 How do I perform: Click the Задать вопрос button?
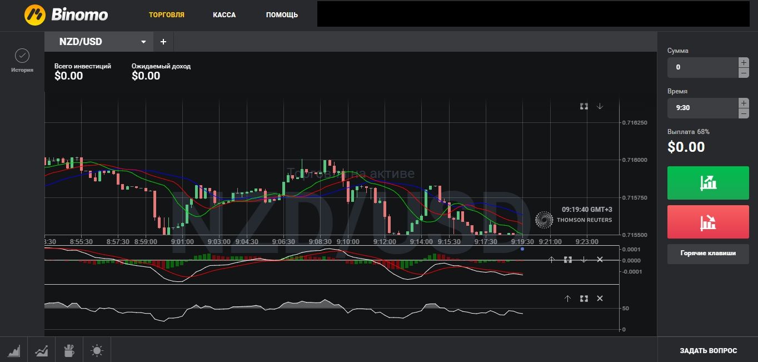tap(708, 351)
